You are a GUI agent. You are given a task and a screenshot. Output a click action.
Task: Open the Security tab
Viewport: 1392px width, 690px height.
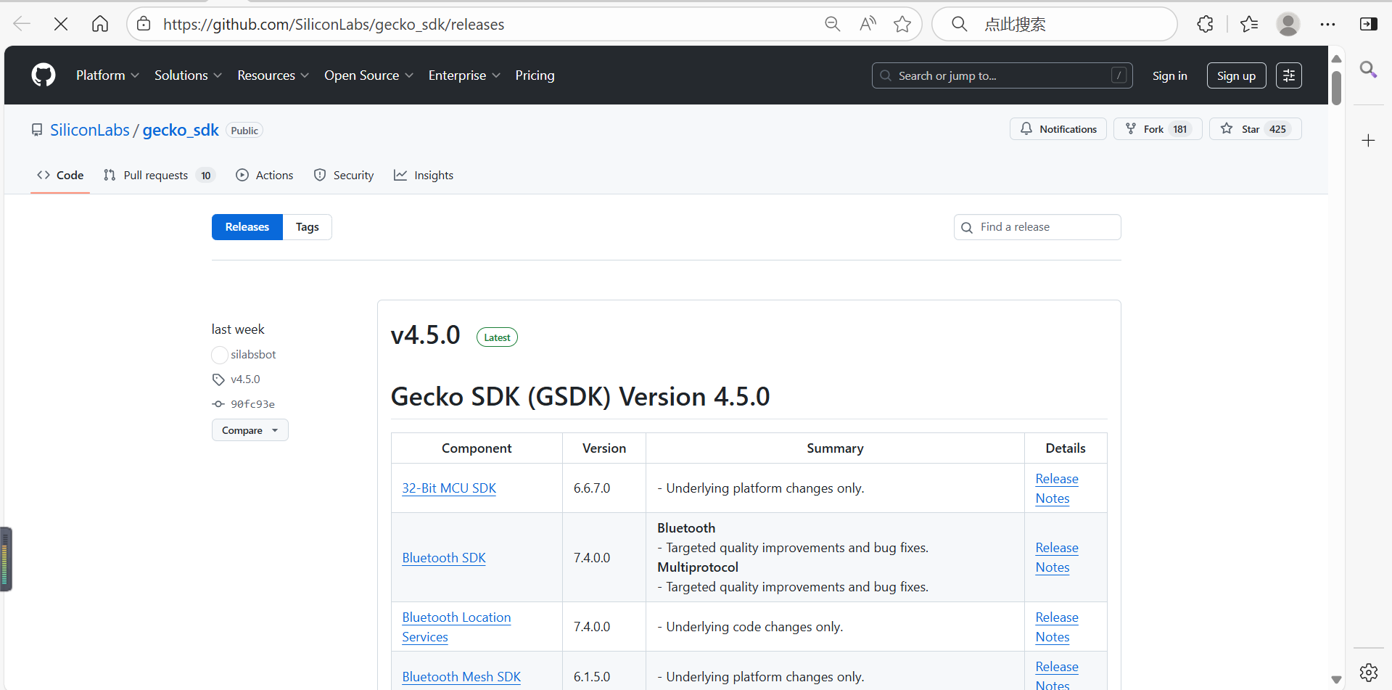pos(344,175)
